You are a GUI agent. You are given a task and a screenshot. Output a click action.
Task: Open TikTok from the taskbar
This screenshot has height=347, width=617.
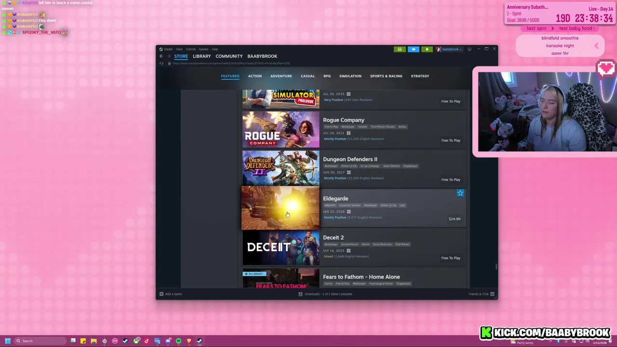click(x=147, y=341)
